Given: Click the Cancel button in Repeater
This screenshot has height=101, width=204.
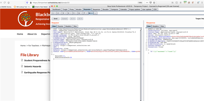Looking at the screenshot, I should pos(65,19).
